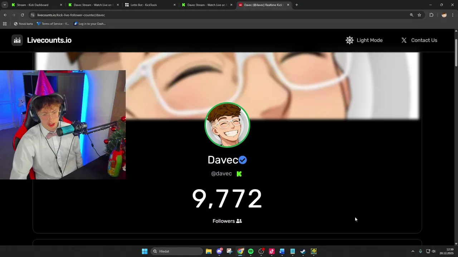Viewport: 458px width, 257px height.
Task: Click the Followers label
Action: (224, 221)
